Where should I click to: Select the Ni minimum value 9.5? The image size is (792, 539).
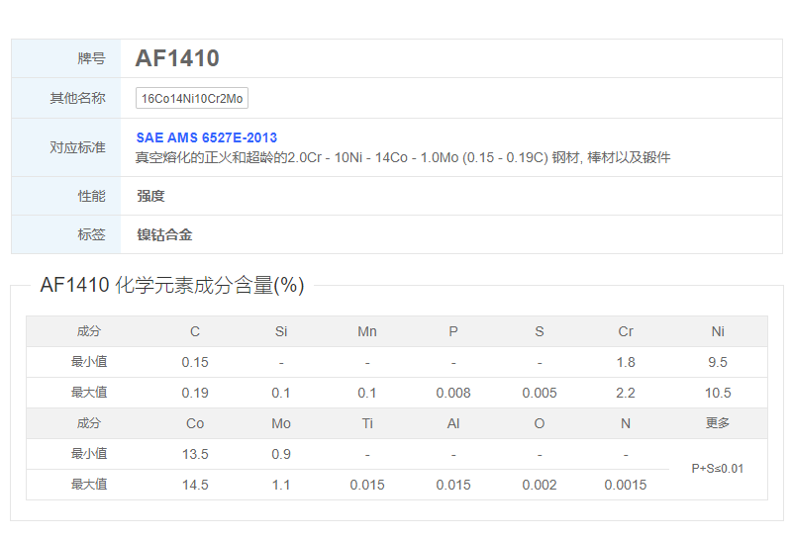[x=718, y=362]
